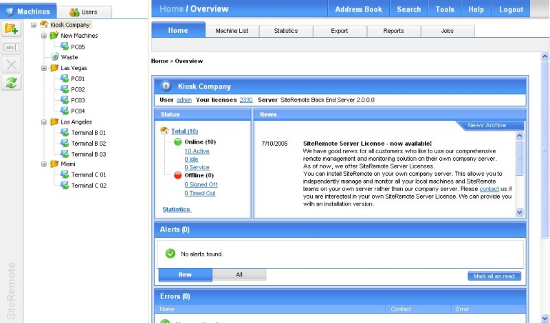Screen dimensions: 550x323
Task: Collapse the Las Vegas tree node
Action: tap(44, 68)
